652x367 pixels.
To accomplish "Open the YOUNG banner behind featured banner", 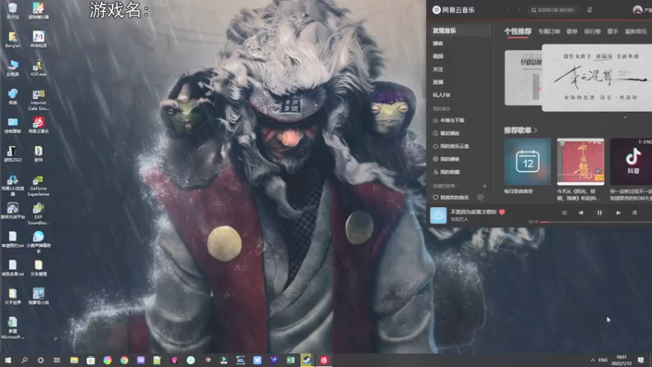I will click(523, 77).
